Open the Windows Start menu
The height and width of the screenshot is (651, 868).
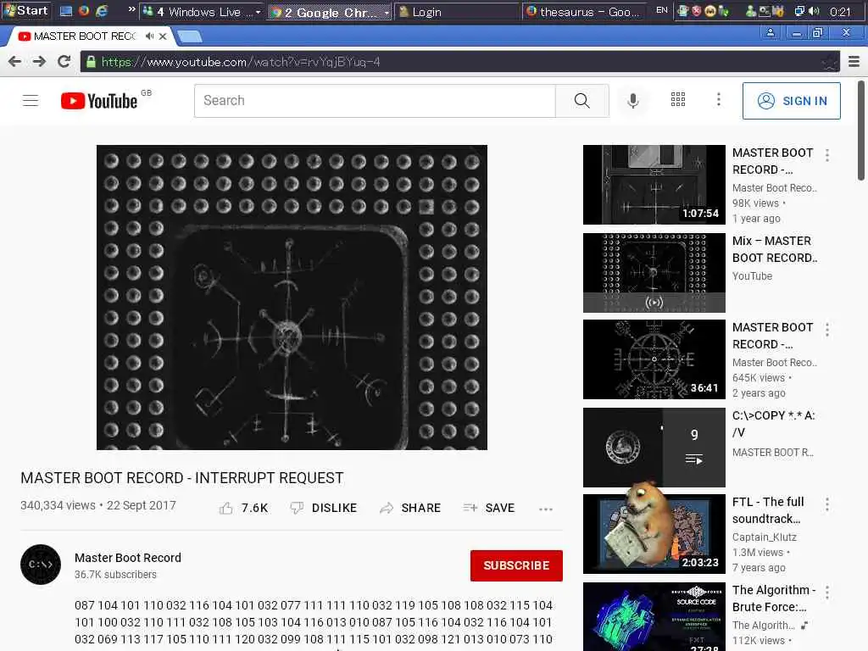(26, 10)
